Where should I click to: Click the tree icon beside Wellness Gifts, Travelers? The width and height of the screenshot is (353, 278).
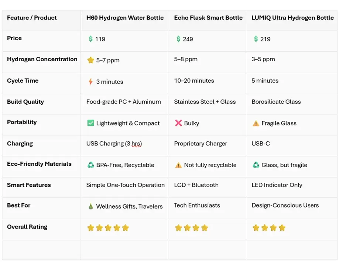(x=90, y=206)
